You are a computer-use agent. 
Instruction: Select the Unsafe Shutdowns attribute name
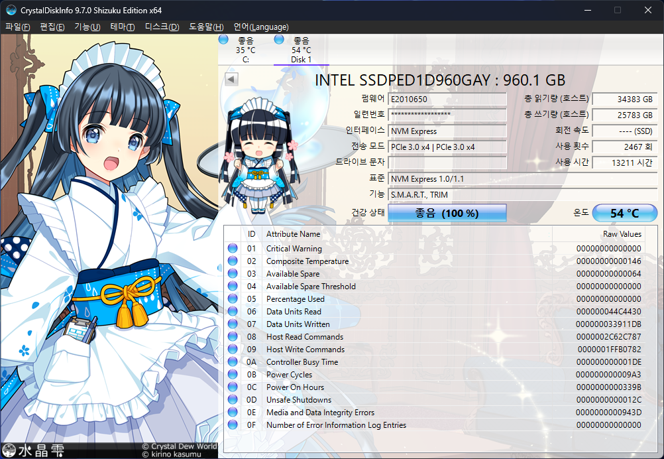pyautogui.click(x=299, y=400)
